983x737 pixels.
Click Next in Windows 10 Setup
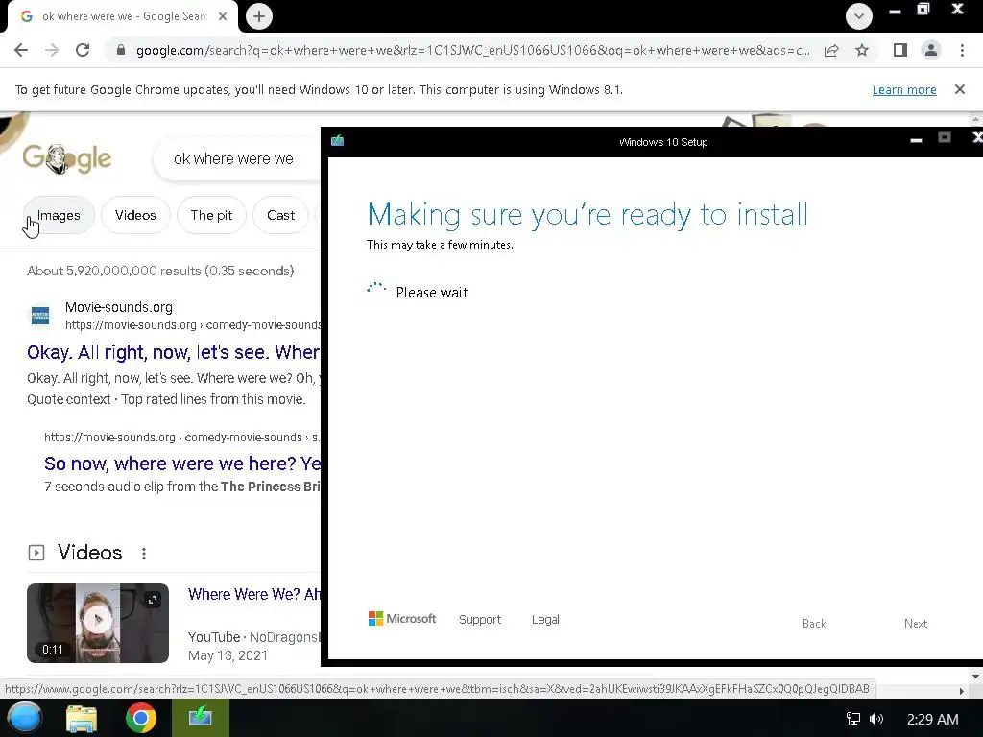915,624
